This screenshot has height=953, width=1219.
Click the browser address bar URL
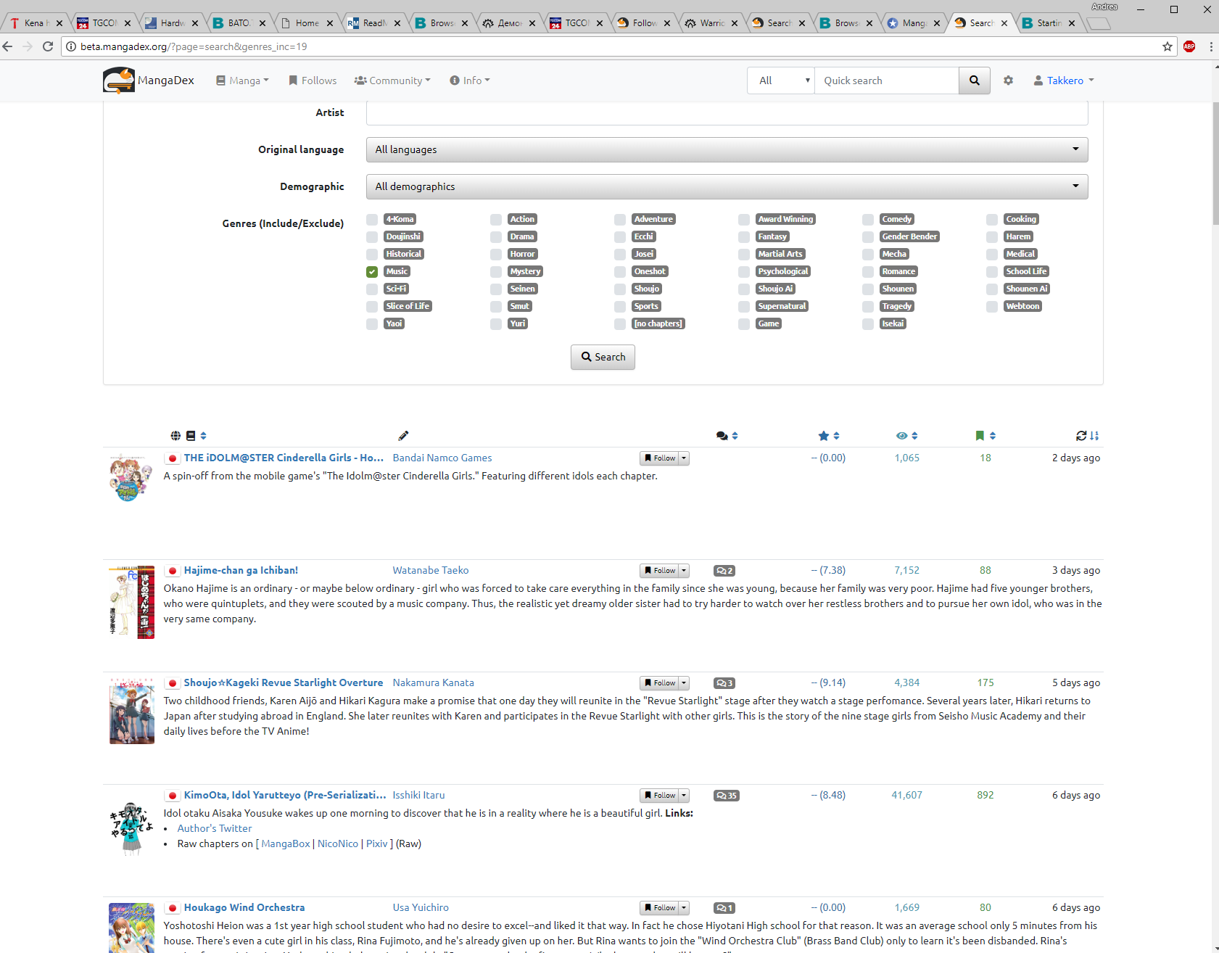(x=194, y=46)
